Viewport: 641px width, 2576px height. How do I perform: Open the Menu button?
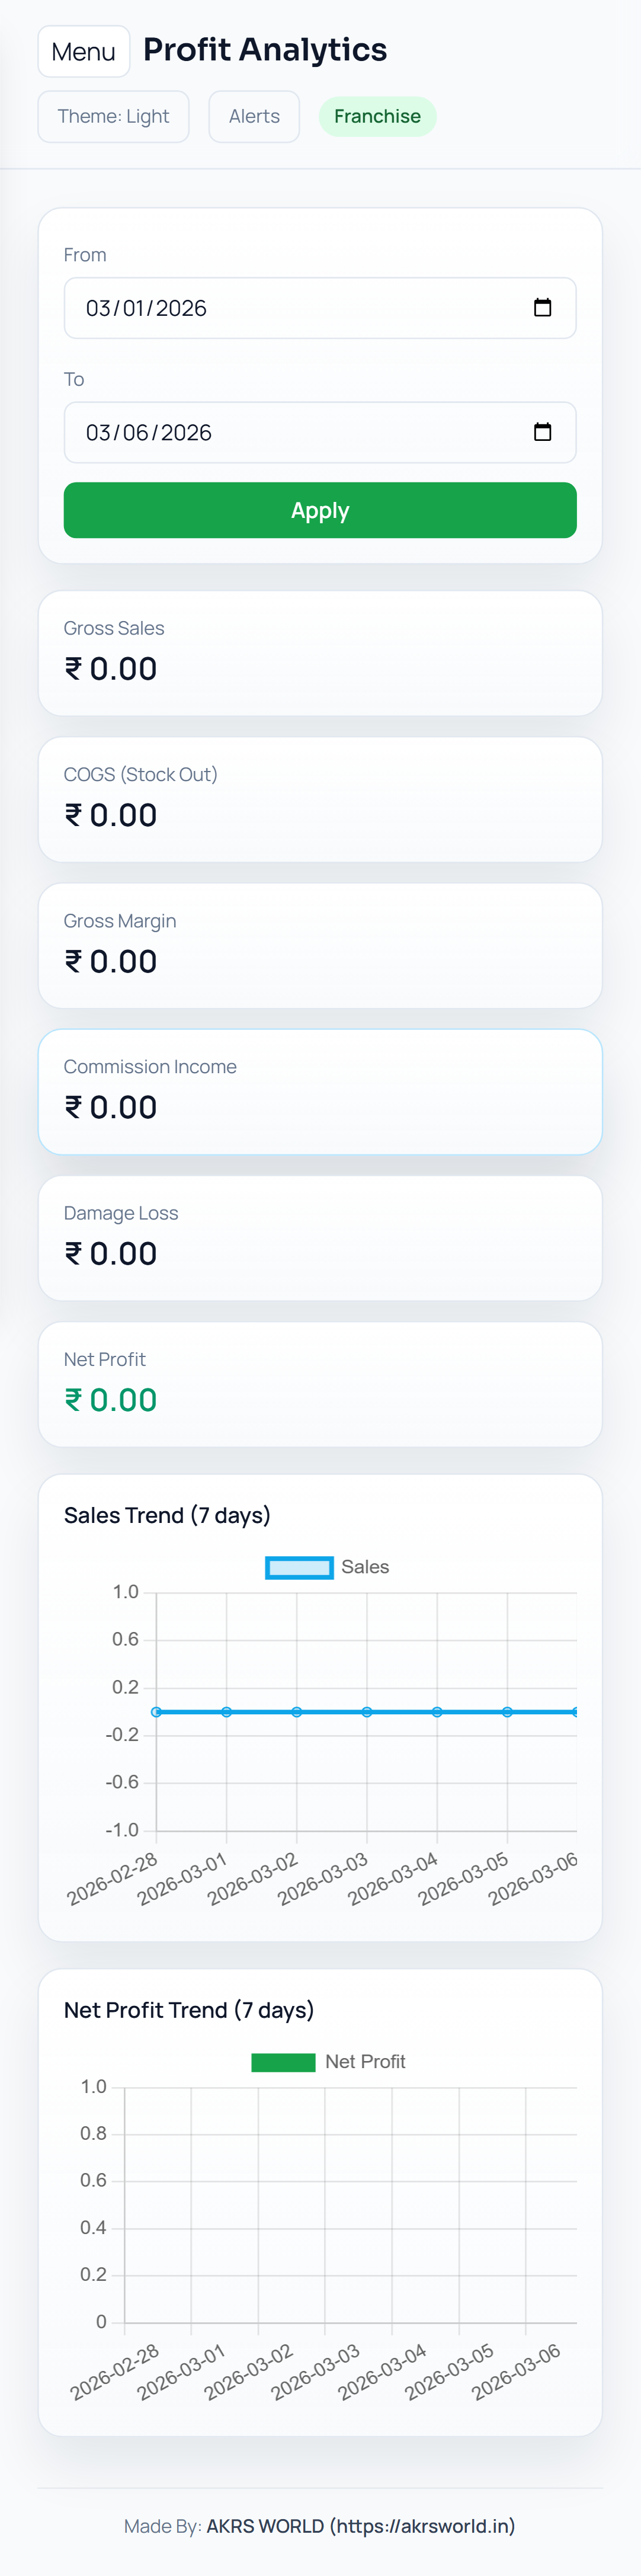(x=84, y=52)
